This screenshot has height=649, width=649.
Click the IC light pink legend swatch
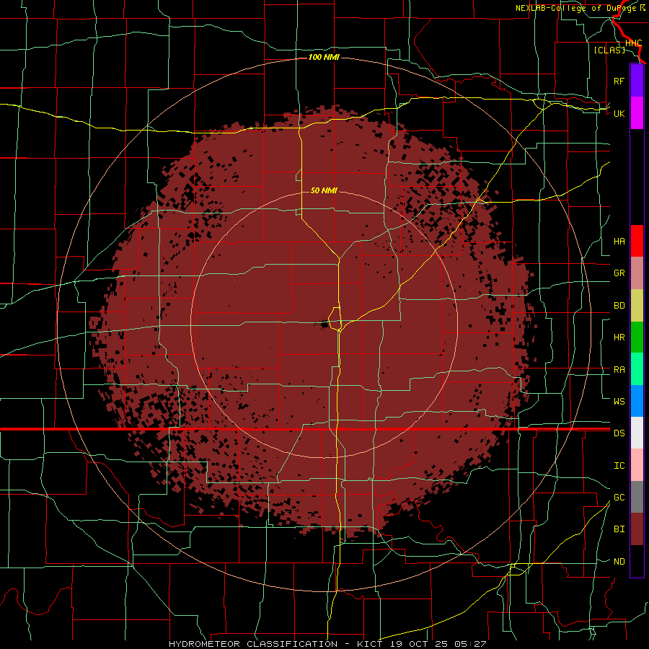pos(637,465)
